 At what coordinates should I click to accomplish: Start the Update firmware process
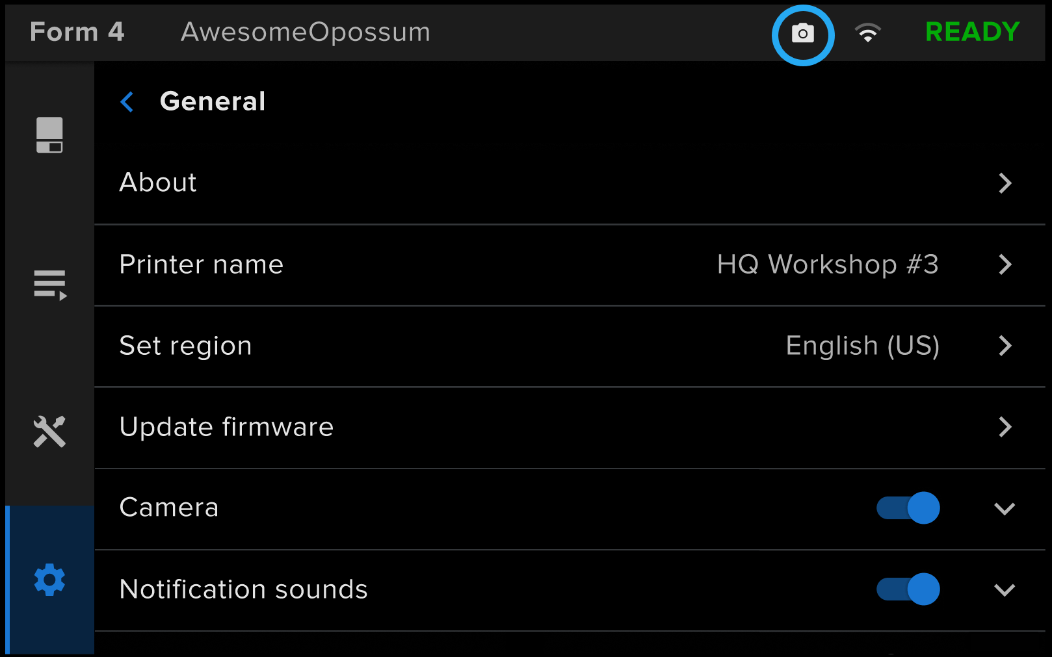tap(226, 427)
